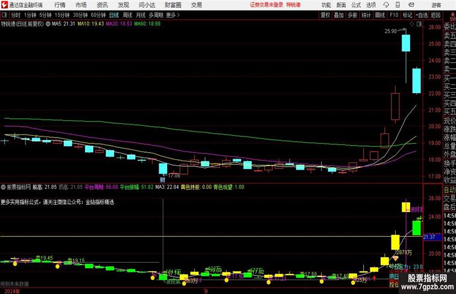The height and width of the screenshot is (294, 456).
Task: Open the 公式 menu
Action: click(356, 5)
